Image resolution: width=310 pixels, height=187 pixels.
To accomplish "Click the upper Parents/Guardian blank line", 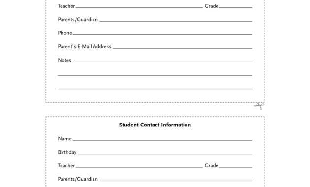I will point(176,21).
